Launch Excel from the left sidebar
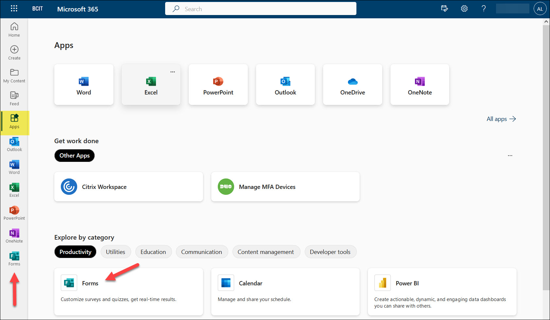 [x=14, y=190]
